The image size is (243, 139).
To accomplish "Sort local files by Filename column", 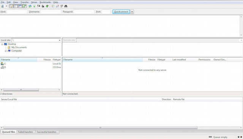I will coord(19,60).
